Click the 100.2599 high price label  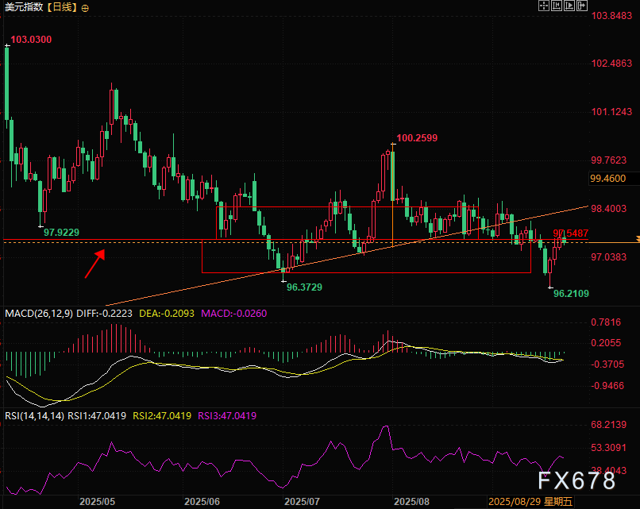(x=417, y=138)
